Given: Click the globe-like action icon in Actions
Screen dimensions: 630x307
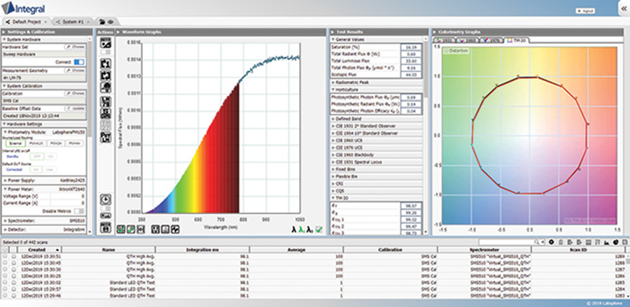Looking at the screenshot, I should click(106, 87).
